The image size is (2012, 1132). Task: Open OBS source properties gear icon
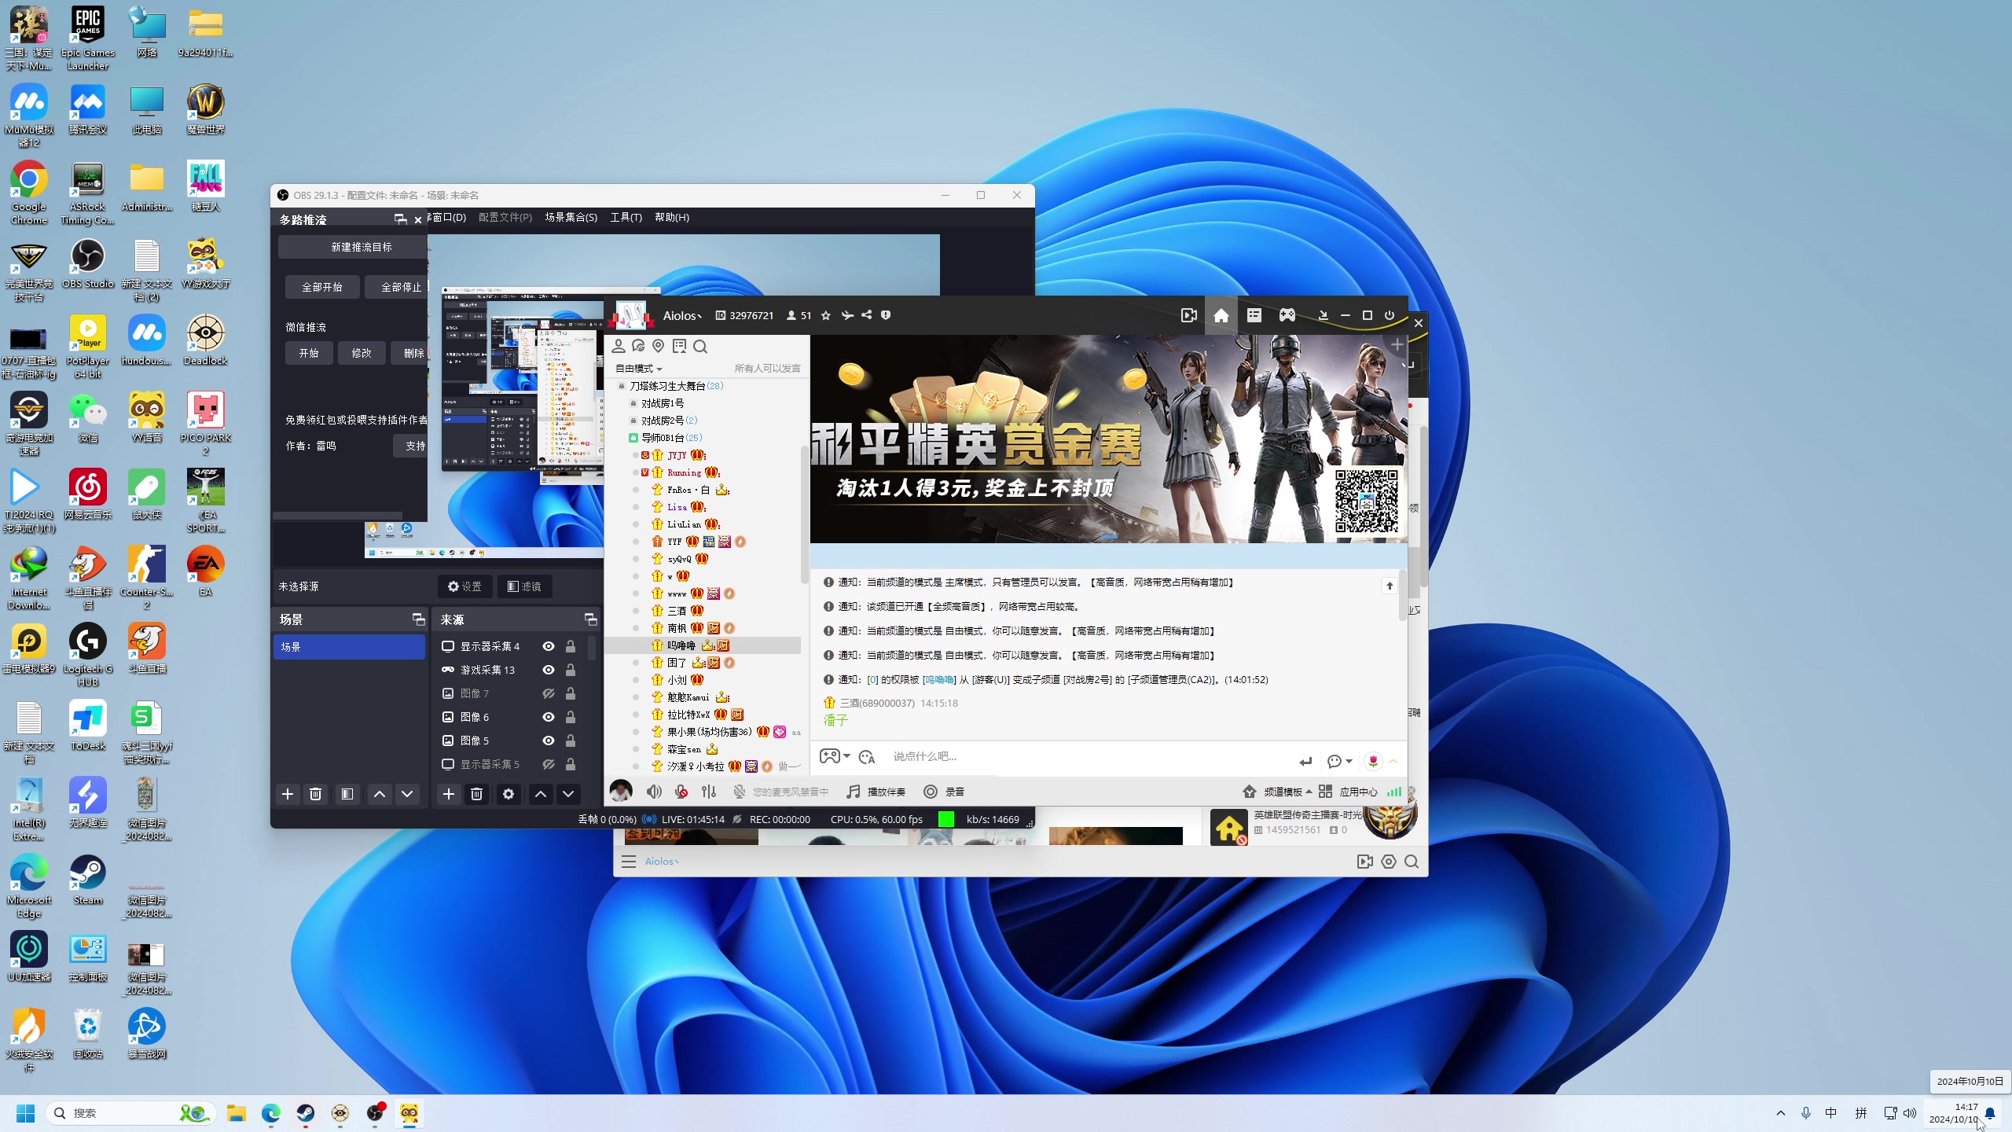coord(509,794)
